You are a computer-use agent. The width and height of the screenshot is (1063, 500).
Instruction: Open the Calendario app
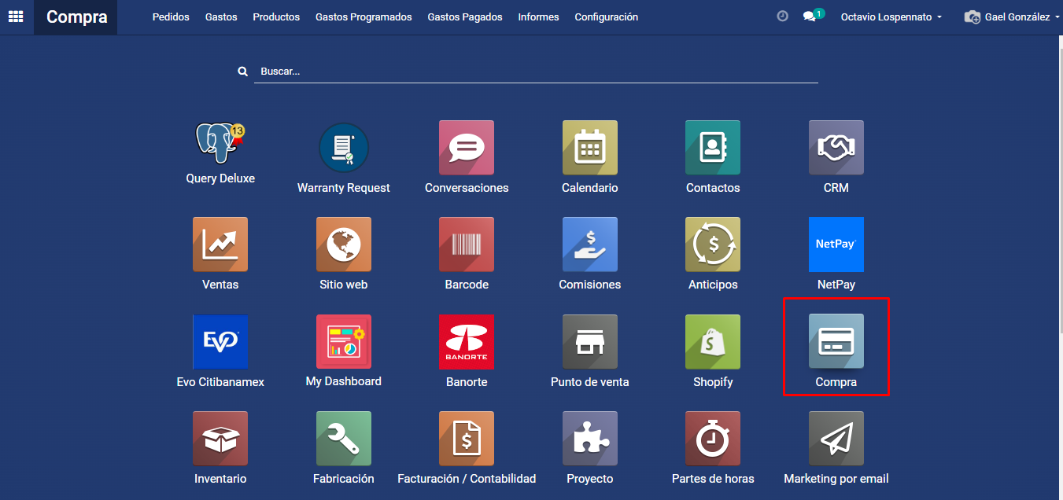click(x=590, y=148)
